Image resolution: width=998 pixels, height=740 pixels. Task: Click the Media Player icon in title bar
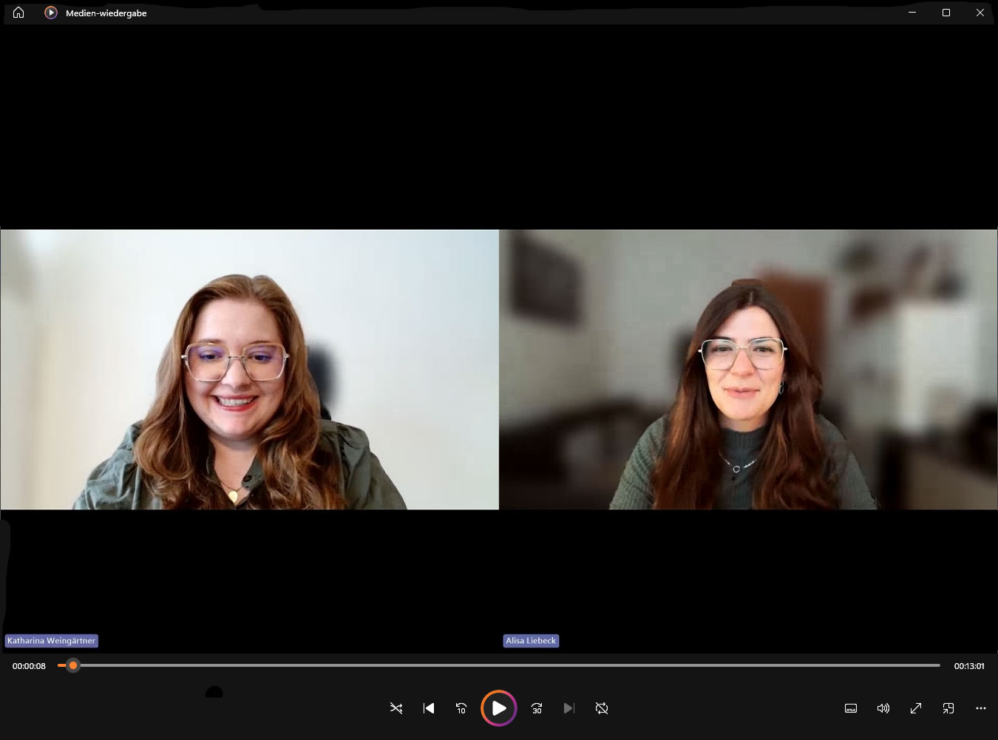click(x=51, y=13)
